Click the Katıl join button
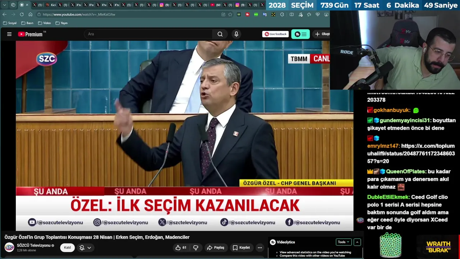Viewport: 460px width, 259px height. click(x=67, y=247)
